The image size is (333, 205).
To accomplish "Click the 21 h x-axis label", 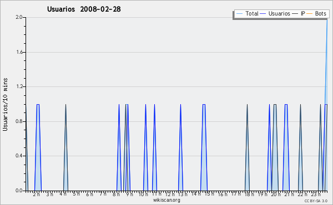I will [289, 194].
